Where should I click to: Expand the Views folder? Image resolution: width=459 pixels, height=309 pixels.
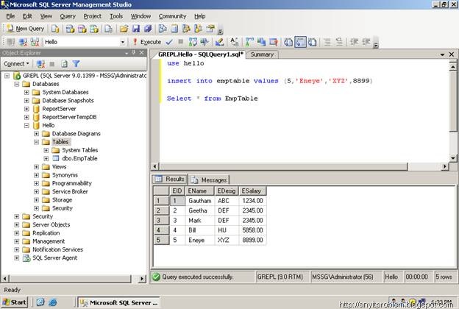click(x=36, y=167)
